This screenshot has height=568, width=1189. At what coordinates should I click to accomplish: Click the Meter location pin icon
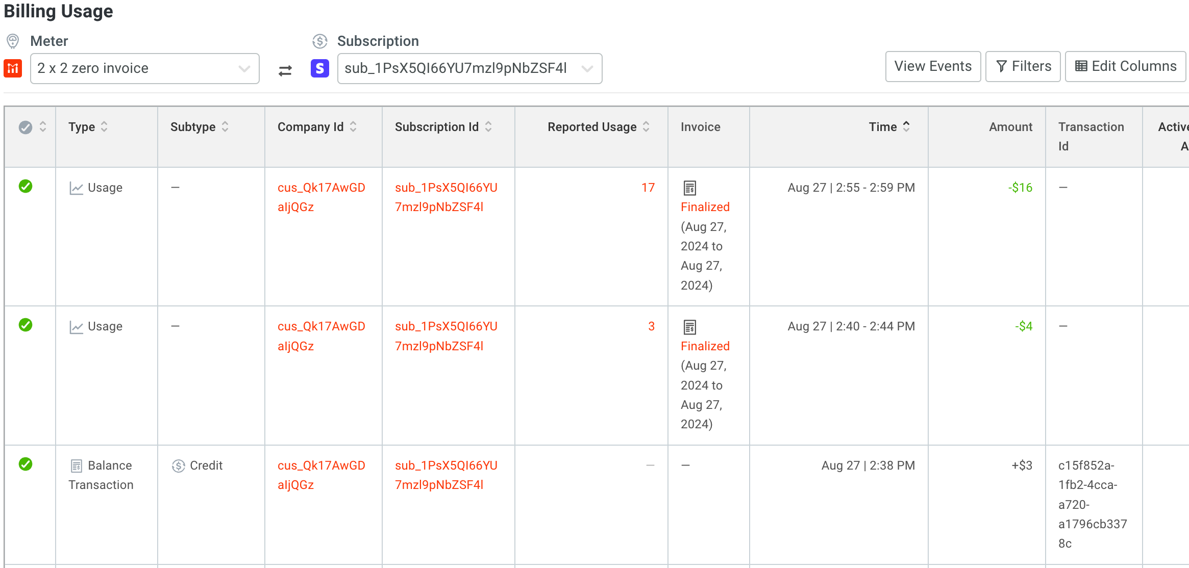coord(13,41)
